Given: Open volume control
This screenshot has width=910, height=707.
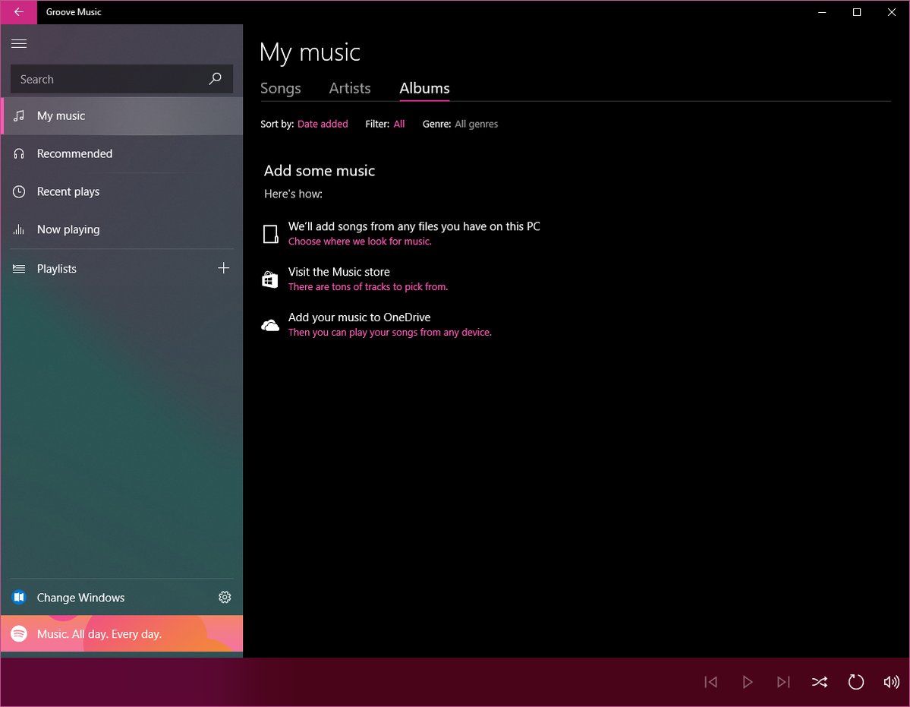Looking at the screenshot, I should pos(892,682).
